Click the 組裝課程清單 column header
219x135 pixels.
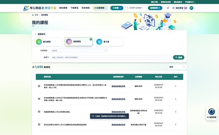click(x=118, y=77)
